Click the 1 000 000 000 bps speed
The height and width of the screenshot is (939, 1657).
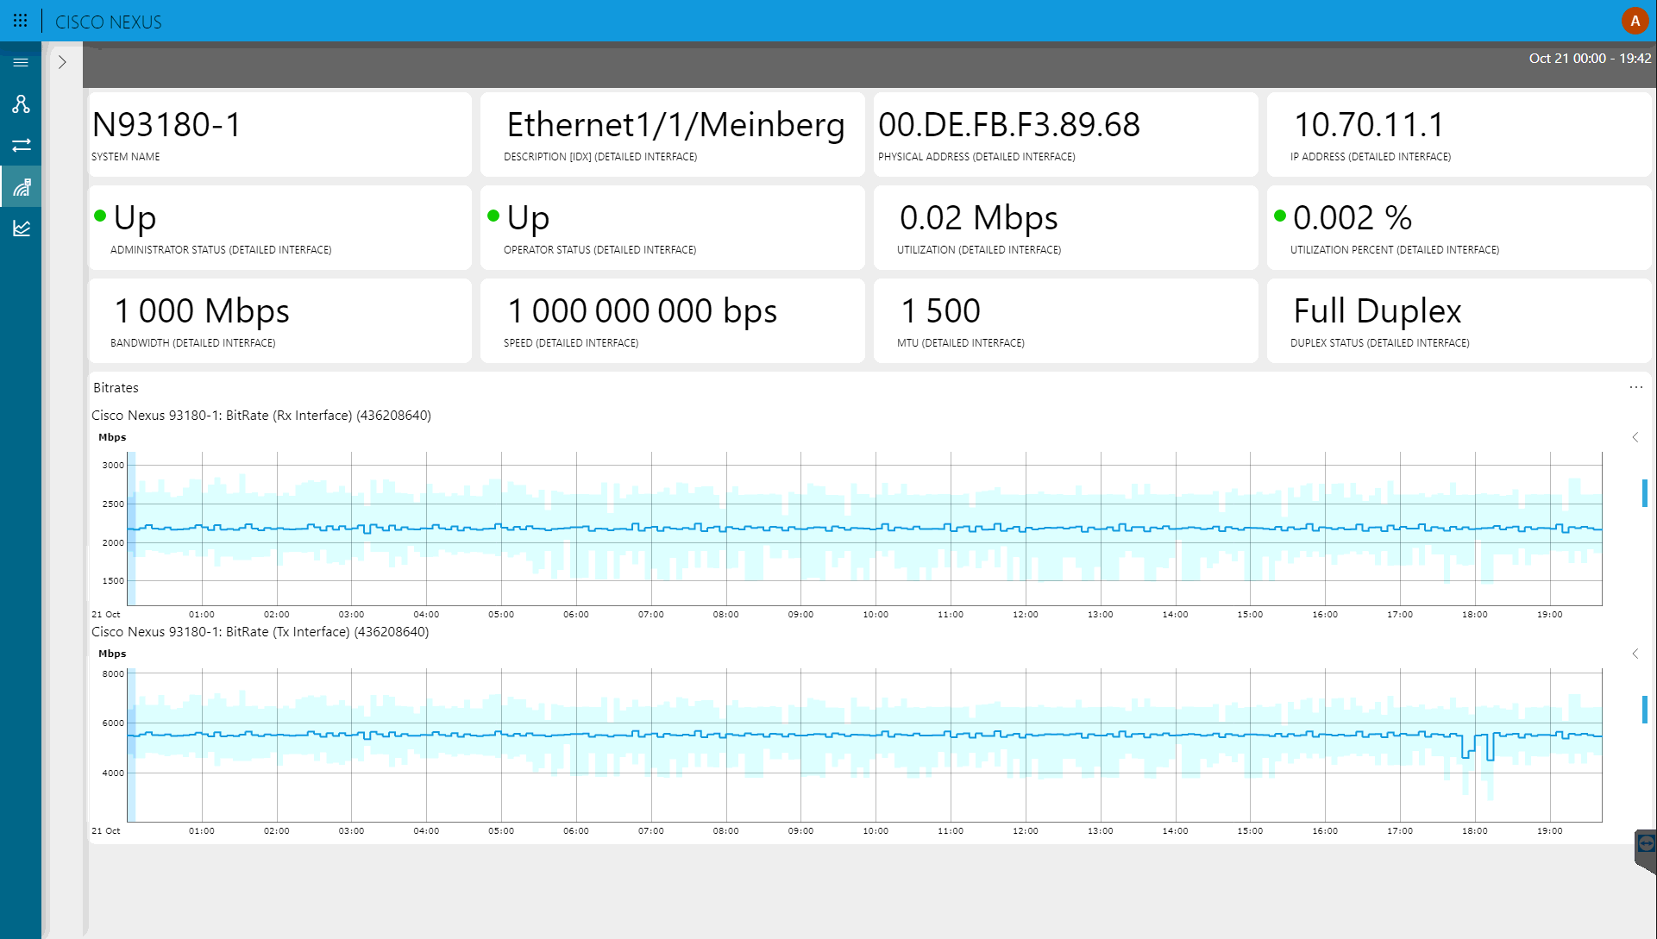coord(642,311)
